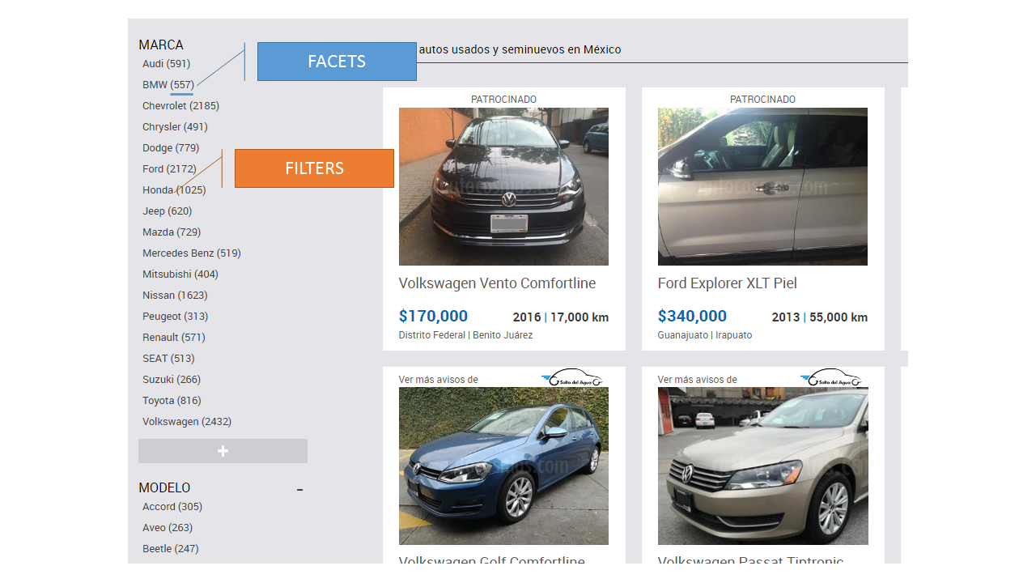
Task: Expand more brands with plus button
Action: click(223, 451)
